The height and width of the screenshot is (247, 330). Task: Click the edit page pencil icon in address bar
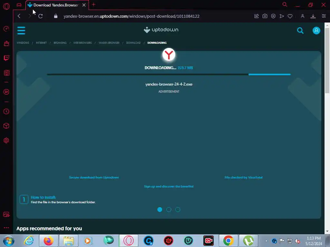(x=256, y=16)
